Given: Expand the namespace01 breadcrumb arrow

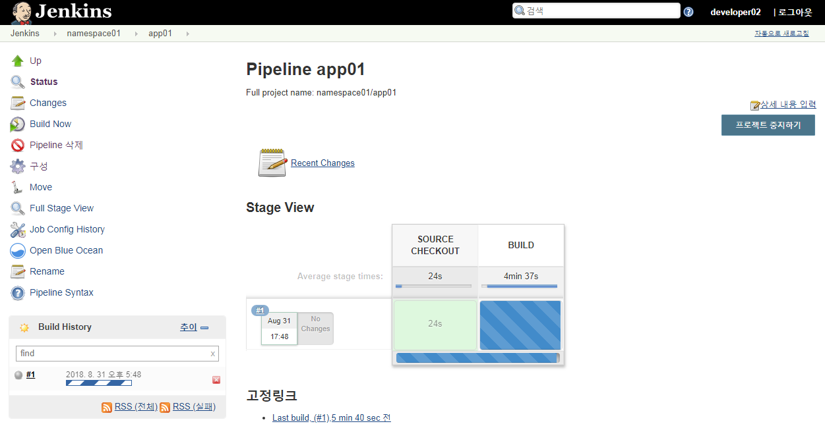Looking at the screenshot, I should coord(137,34).
